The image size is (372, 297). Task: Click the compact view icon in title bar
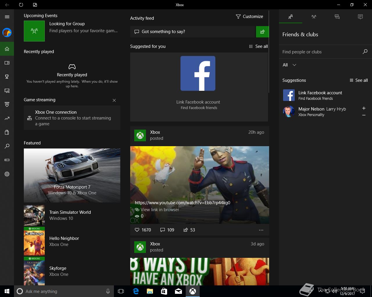point(35,5)
